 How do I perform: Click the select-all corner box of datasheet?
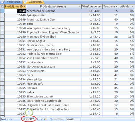pos(2,7)
